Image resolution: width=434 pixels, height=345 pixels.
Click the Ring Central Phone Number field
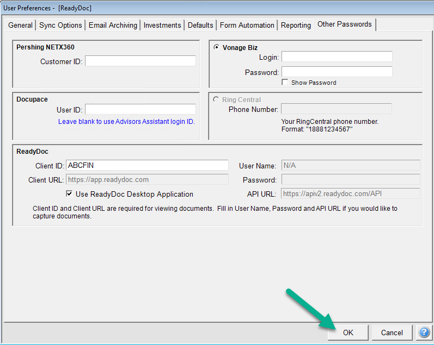337,109
